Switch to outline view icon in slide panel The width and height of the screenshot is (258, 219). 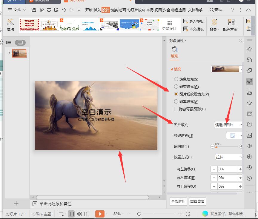(9, 43)
